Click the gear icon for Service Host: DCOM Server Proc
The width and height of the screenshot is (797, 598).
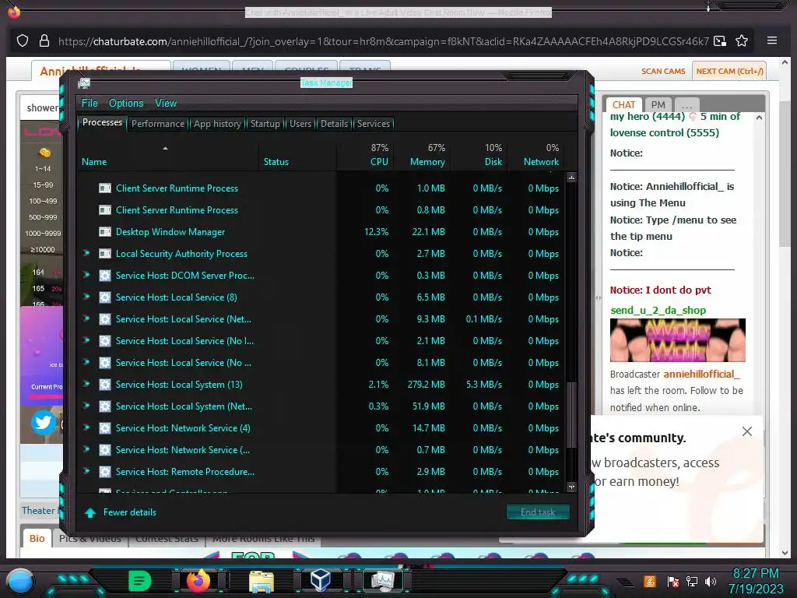point(105,276)
